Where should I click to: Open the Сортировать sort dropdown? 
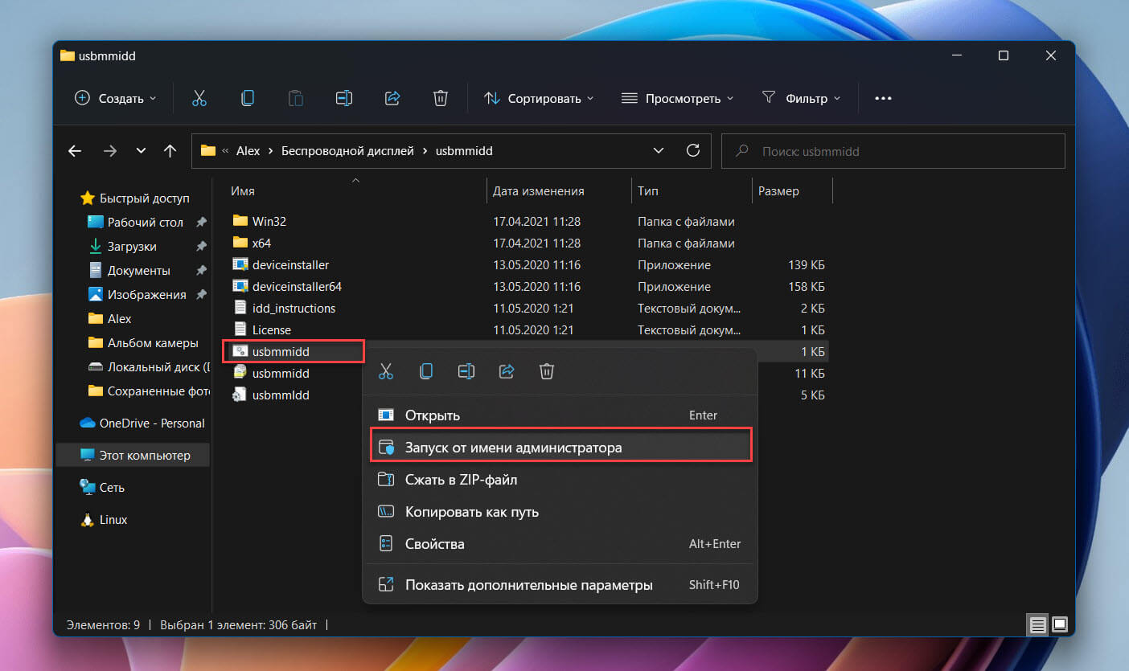tap(538, 98)
